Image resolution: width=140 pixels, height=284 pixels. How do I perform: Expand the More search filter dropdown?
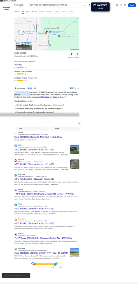pyautogui.click(x=64, y=12)
